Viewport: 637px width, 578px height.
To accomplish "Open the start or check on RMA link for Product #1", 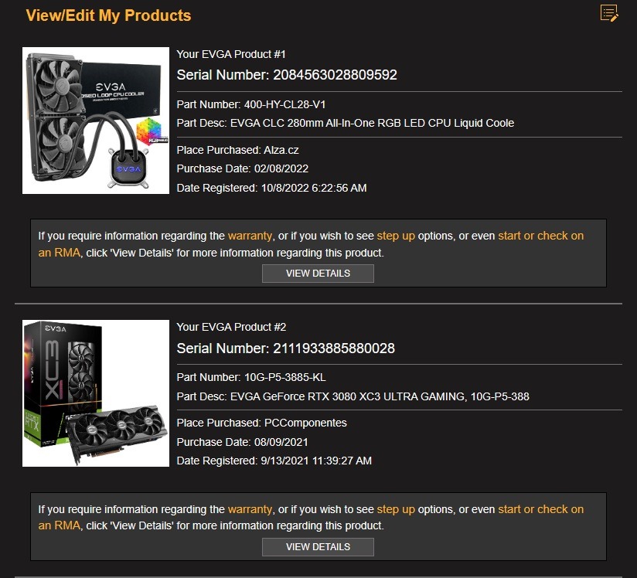I will (540, 236).
